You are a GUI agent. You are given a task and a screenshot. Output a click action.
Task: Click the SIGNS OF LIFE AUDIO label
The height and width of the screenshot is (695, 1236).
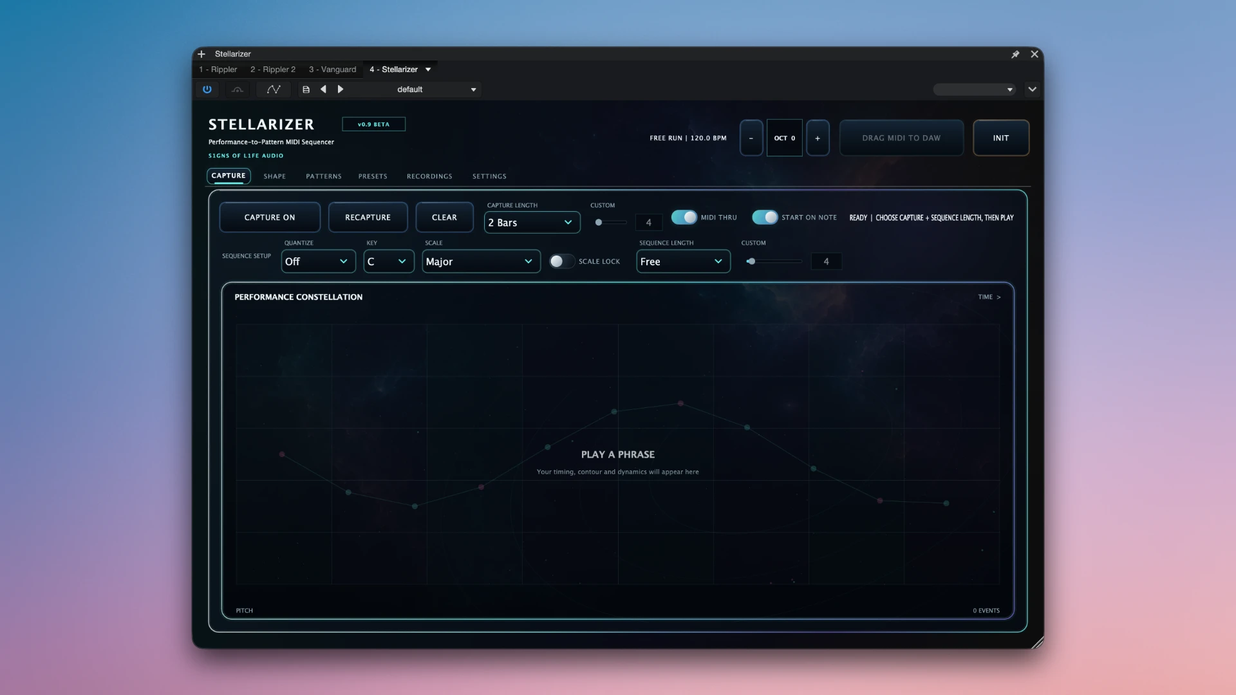point(246,156)
